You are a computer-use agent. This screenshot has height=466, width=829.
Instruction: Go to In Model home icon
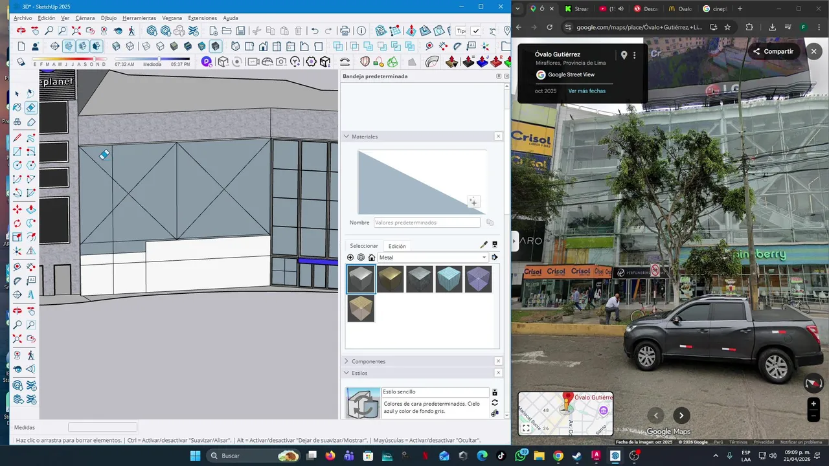(x=372, y=258)
